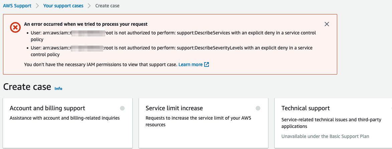The width and height of the screenshot is (392, 149).
Task: Click 'You don't have the necessary IAM permissions' text
Action: [x=101, y=64]
